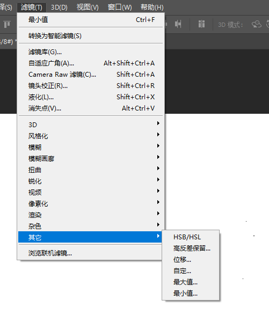
Task: Click the 3D rotate mode icon
Action: click(x=257, y=24)
